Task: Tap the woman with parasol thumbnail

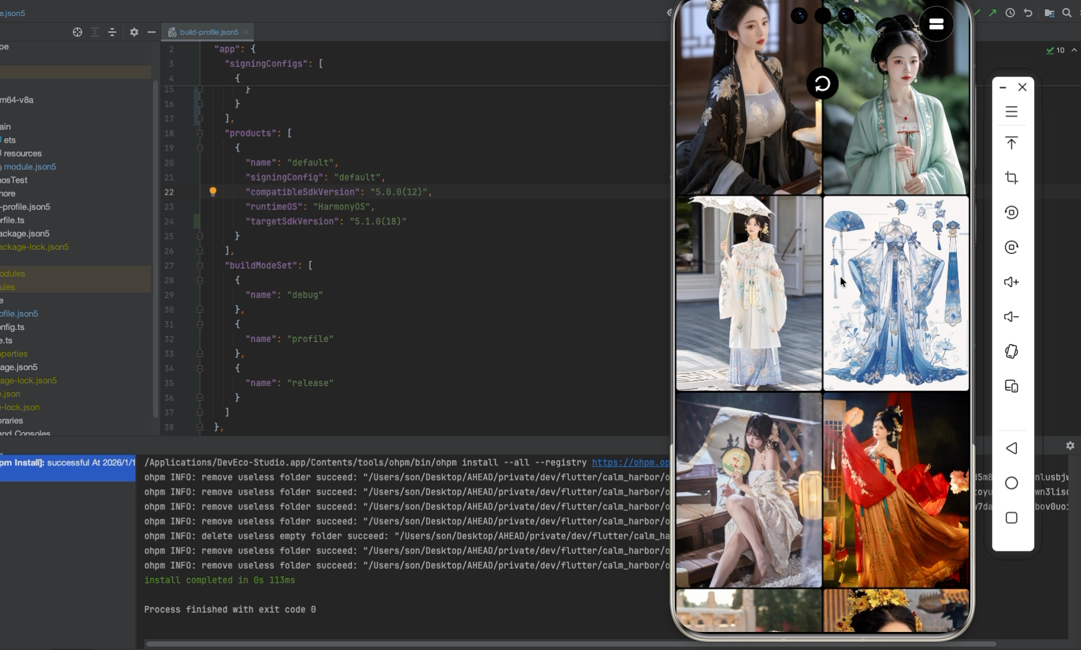Action: (x=749, y=293)
